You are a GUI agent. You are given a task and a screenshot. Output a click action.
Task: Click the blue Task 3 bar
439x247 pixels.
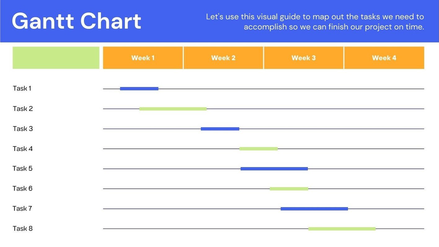click(x=220, y=129)
